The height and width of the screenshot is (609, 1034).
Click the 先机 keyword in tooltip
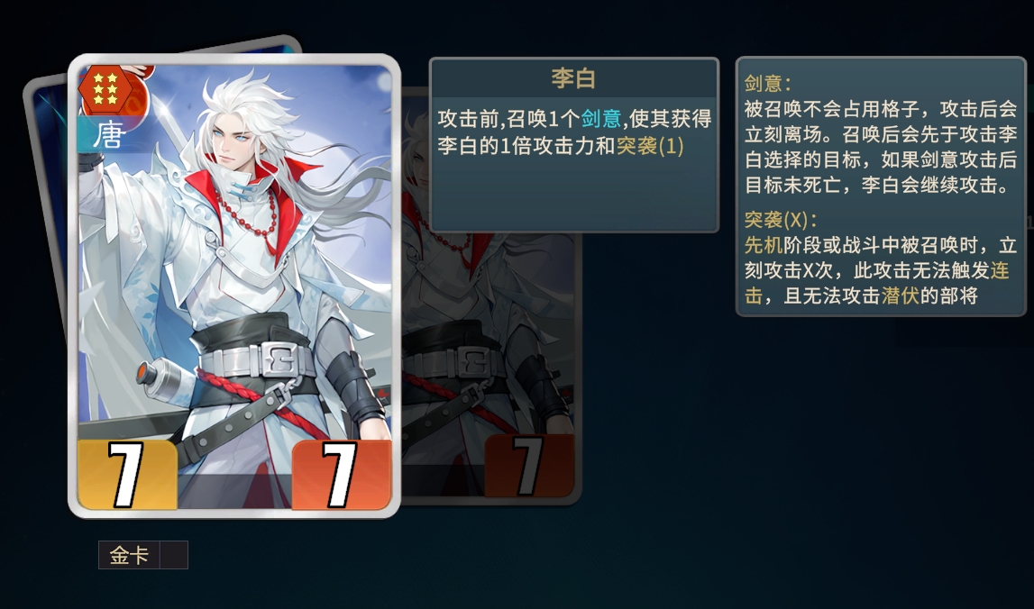tap(763, 245)
